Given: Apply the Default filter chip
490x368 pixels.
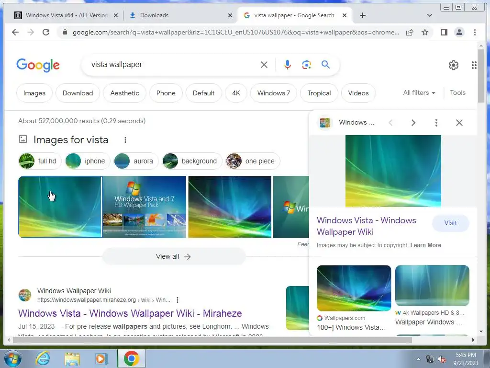Looking at the screenshot, I should [203, 93].
